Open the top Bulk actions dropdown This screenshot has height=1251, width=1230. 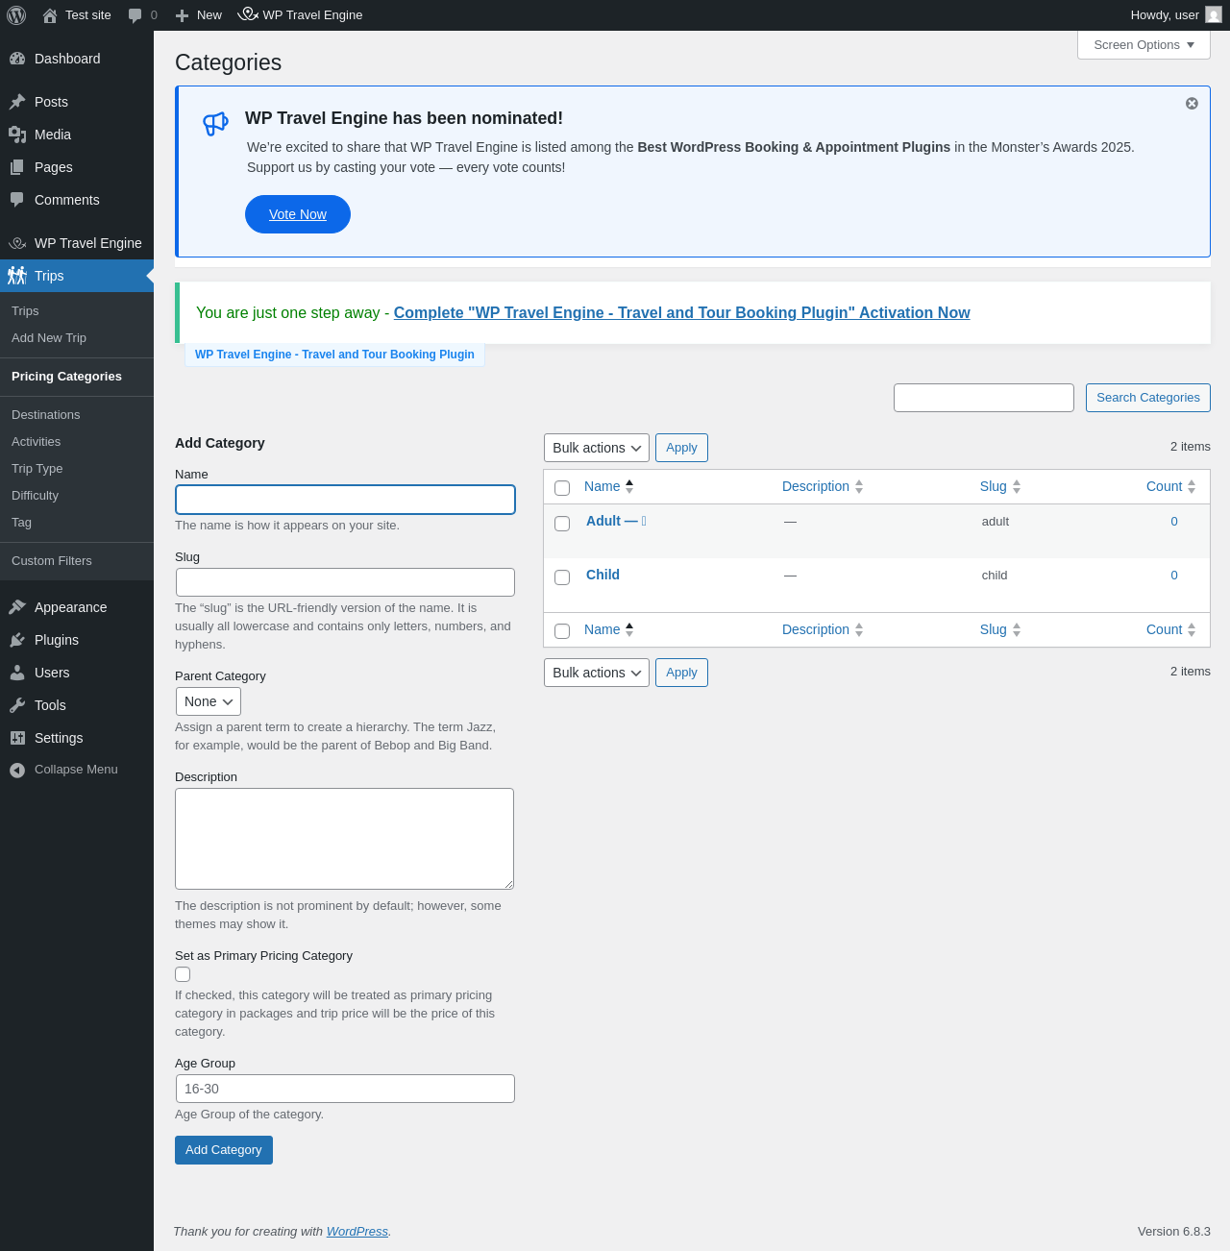pyautogui.click(x=597, y=448)
